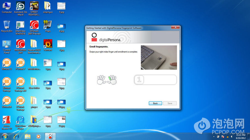Close the DigitalPersona Getting Started dialog
This screenshot has height=140, width=250.
175,27
